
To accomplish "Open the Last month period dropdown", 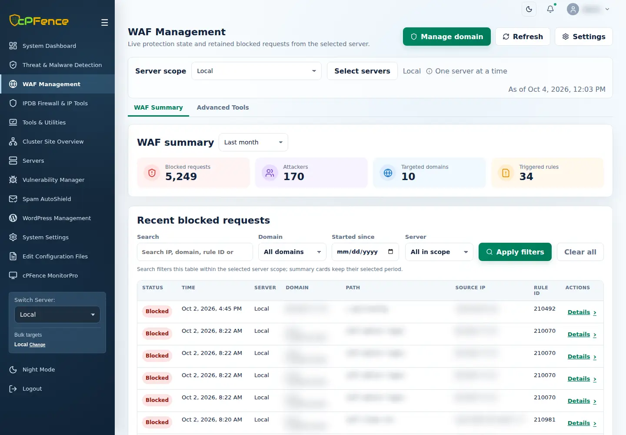I will point(253,142).
